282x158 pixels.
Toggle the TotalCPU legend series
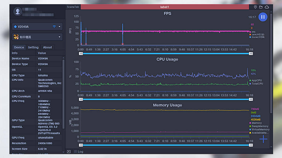pos(256,84)
